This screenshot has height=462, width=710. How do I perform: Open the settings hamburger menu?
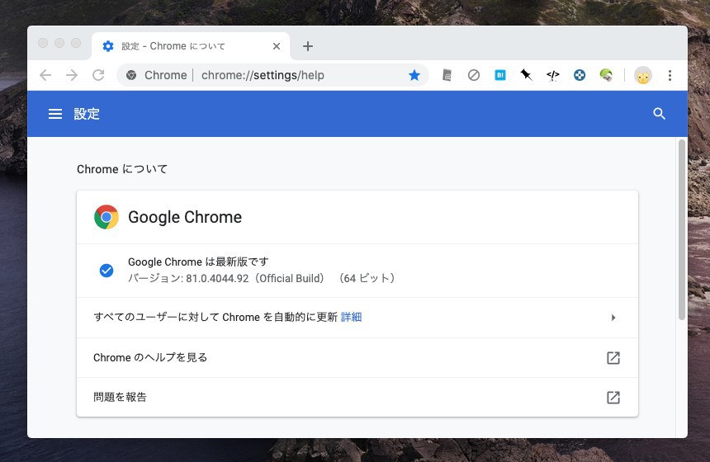click(x=55, y=114)
